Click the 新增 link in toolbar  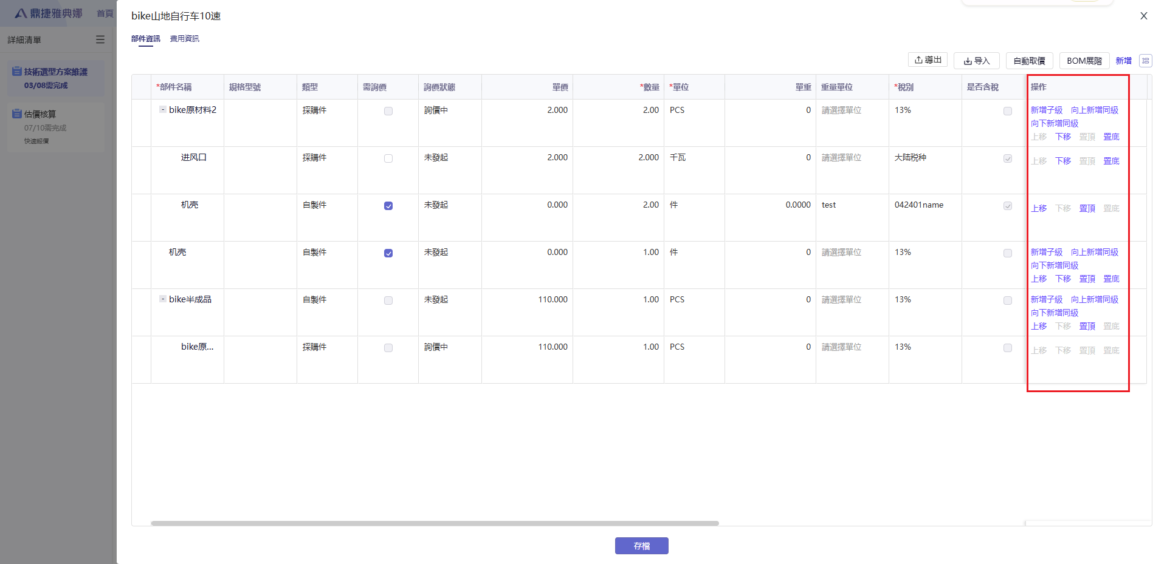(x=1124, y=61)
